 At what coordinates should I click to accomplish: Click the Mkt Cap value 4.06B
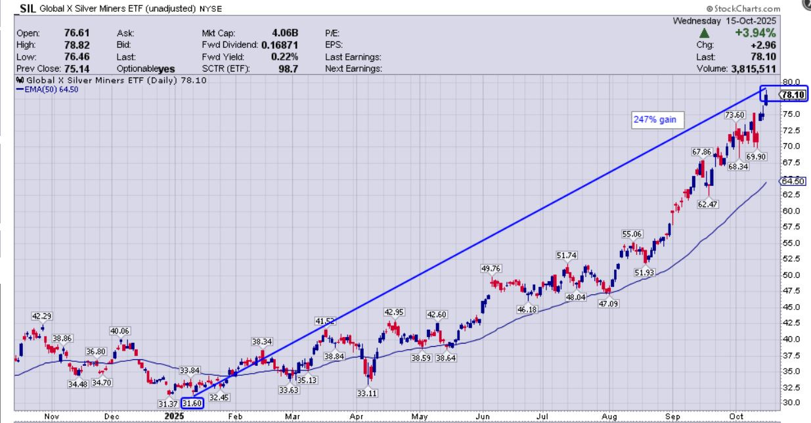(x=285, y=33)
